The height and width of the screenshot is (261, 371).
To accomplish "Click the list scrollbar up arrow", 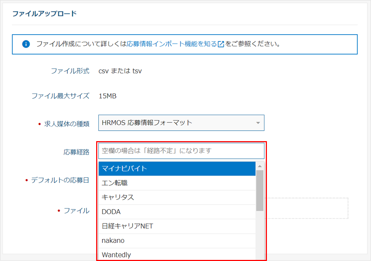I will 260,166.
